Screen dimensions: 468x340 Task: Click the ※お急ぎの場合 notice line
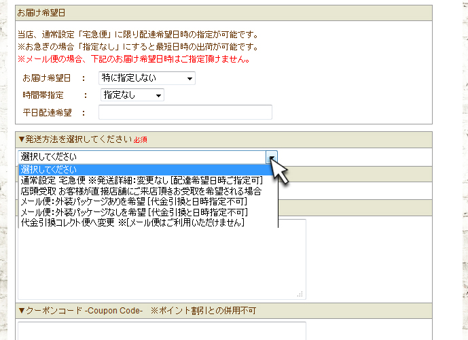click(138, 47)
